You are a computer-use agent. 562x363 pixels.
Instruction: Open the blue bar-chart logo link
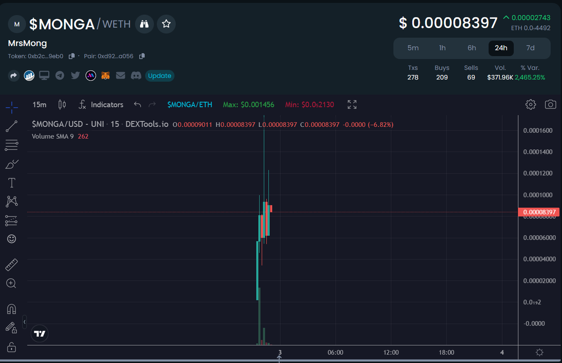click(x=29, y=75)
